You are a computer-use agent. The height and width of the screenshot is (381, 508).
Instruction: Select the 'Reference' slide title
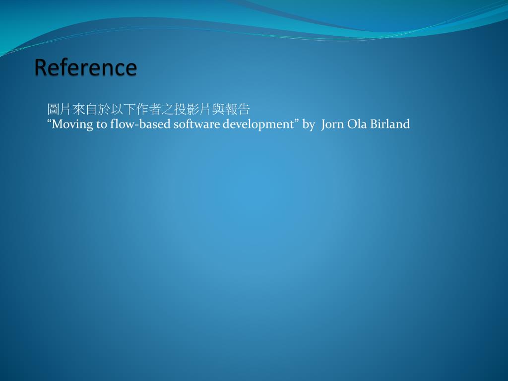pos(85,67)
